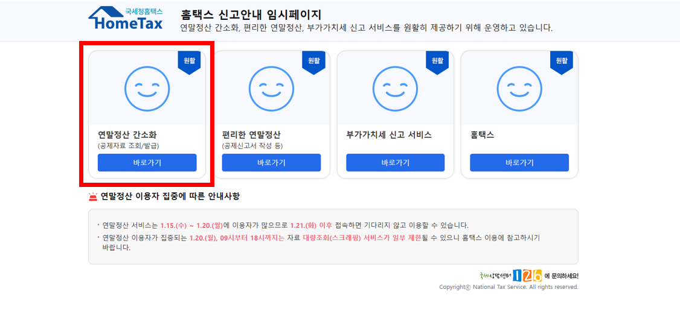The height and width of the screenshot is (316, 680).
Task: Select the (공제신고서 작성 등) subtitle
Action: click(252, 145)
